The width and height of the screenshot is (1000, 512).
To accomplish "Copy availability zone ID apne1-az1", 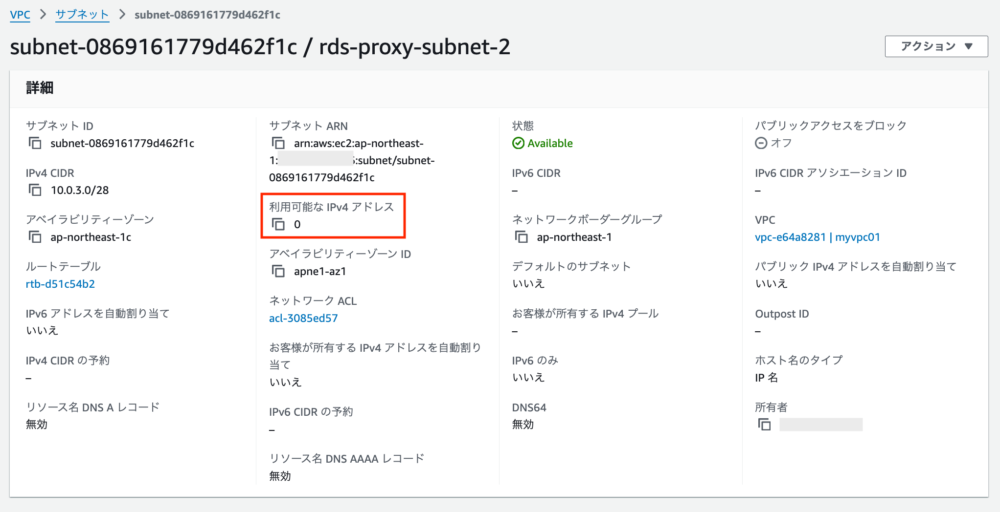I will [x=278, y=271].
